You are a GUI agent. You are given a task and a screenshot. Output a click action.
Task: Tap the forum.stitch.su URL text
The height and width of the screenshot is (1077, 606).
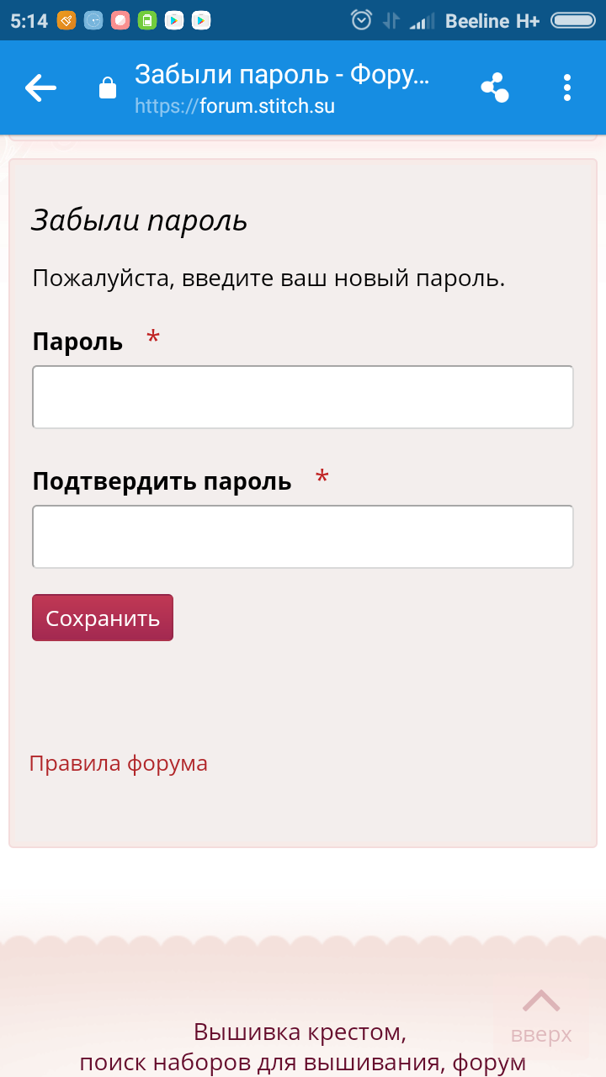point(235,107)
